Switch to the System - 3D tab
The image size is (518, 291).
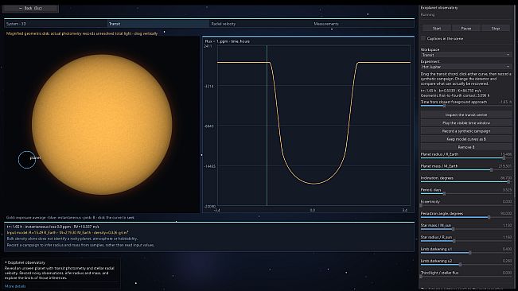(56, 24)
